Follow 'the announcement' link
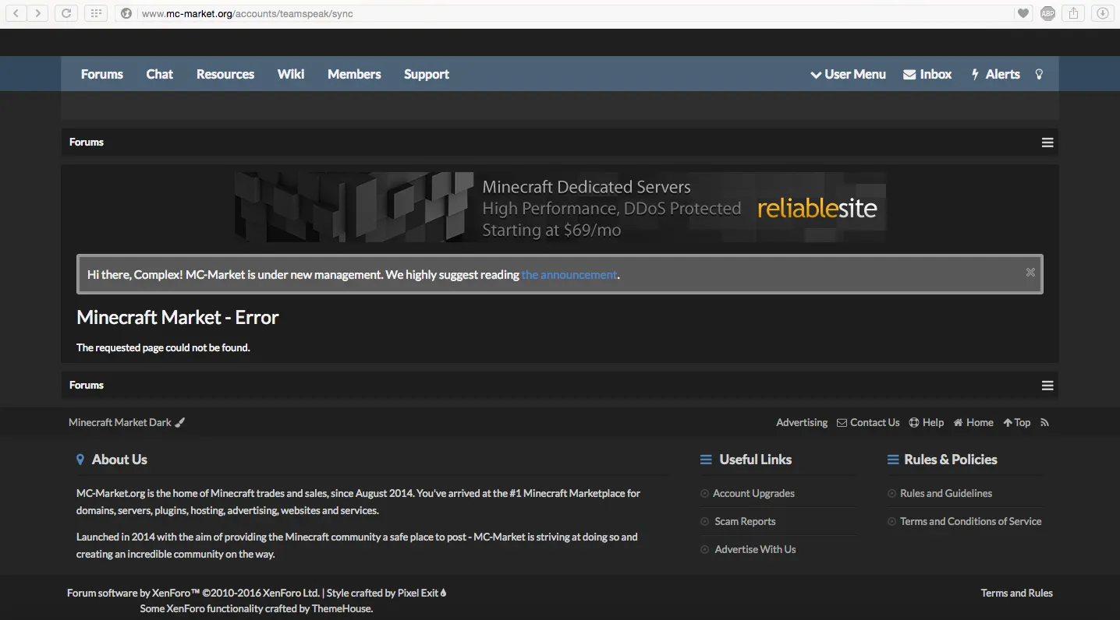The height and width of the screenshot is (620, 1120). (x=569, y=274)
